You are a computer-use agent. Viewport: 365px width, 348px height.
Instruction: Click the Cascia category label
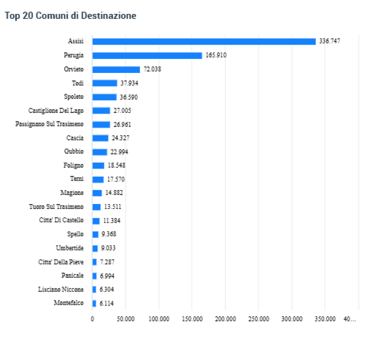pyautogui.click(x=75, y=138)
